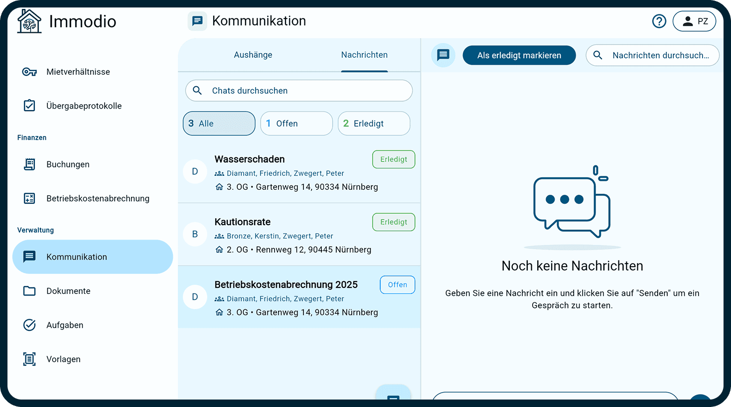Open Übergabeprotokolle in the sidebar
Image resolution: width=731 pixels, height=407 pixels.
[93, 106]
